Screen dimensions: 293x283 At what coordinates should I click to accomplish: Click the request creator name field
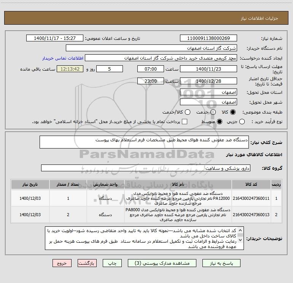[161, 58]
